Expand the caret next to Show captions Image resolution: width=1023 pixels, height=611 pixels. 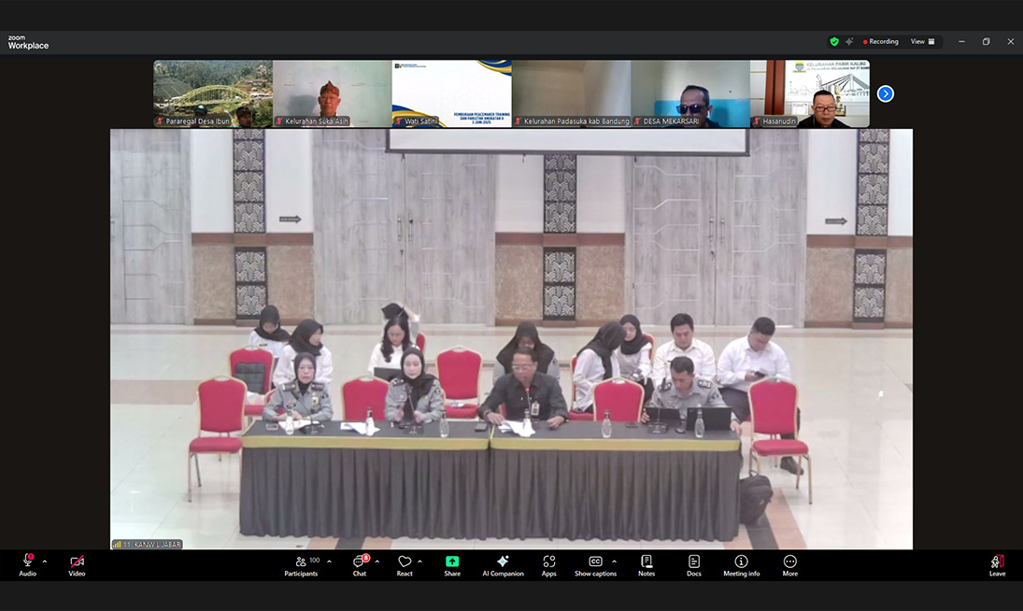[x=614, y=561]
